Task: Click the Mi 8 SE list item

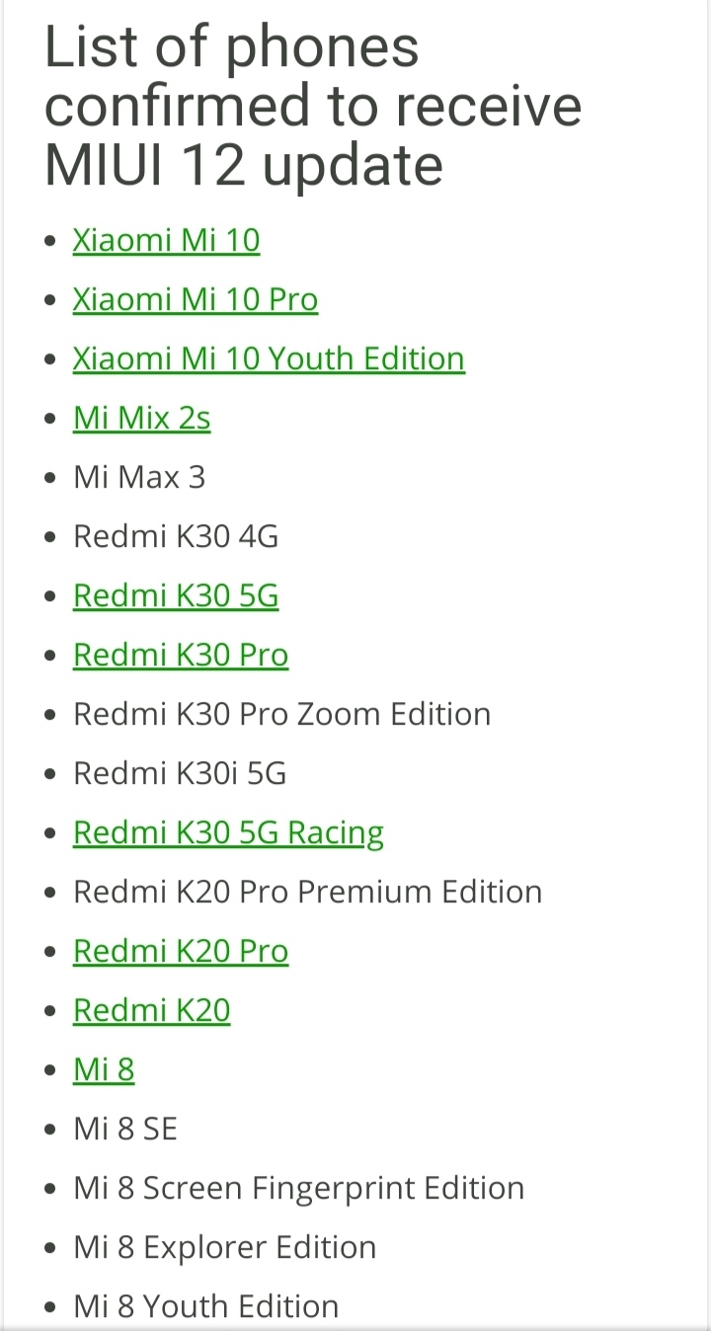Action: tap(125, 1129)
